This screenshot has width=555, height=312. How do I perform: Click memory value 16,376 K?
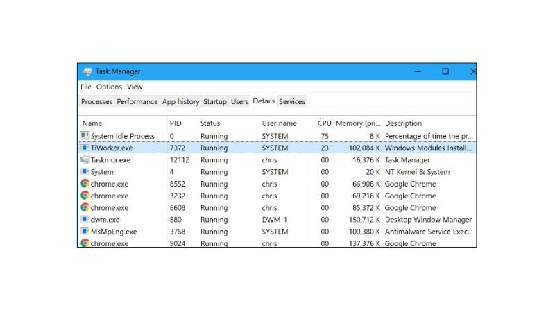366,160
